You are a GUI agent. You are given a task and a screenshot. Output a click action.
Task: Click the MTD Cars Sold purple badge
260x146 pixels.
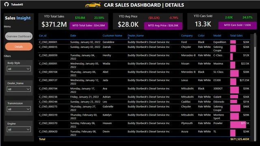[237, 25]
